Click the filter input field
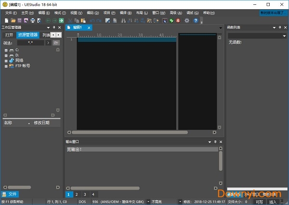The image size is (289, 205). point(31,43)
